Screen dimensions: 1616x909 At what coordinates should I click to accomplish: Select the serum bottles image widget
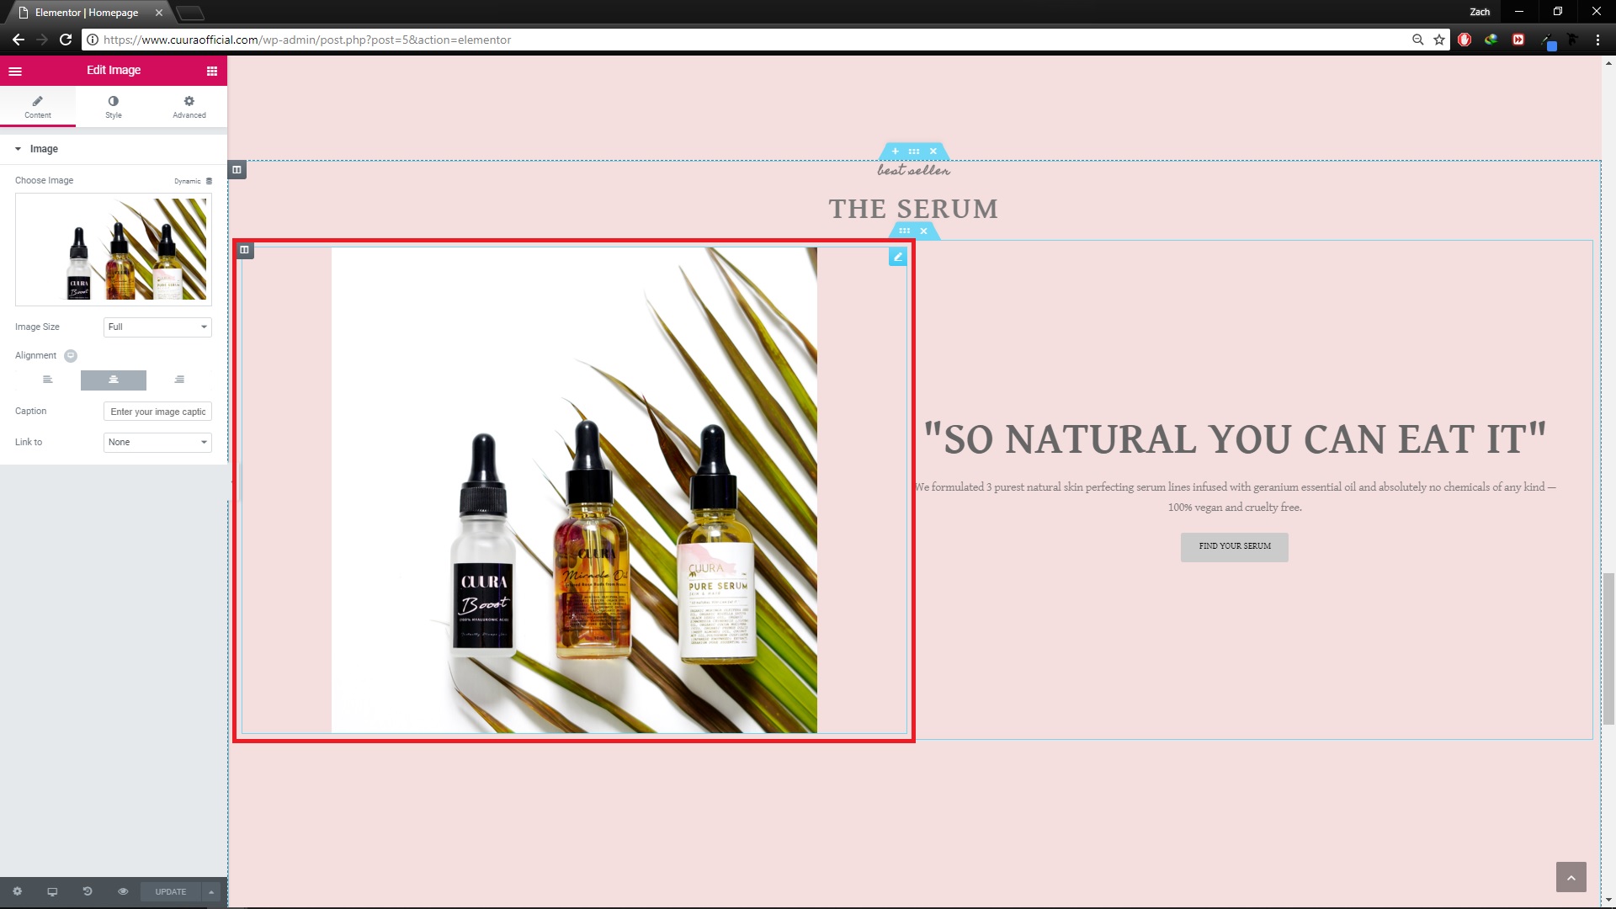click(574, 490)
